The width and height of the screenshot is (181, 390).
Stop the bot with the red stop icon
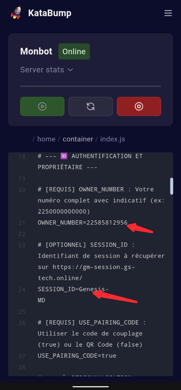point(139,106)
